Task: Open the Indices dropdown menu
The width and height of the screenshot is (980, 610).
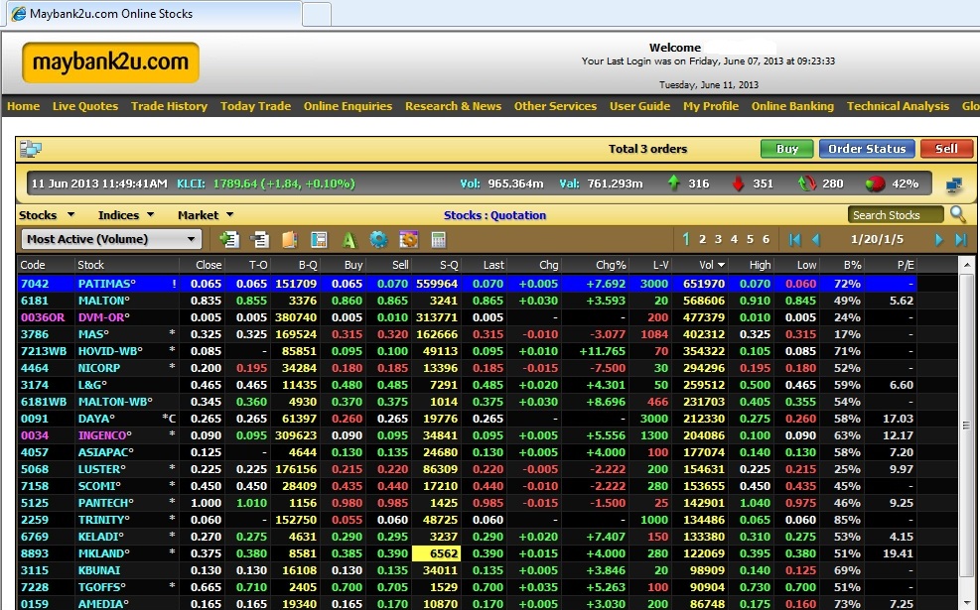Action: tap(126, 215)
